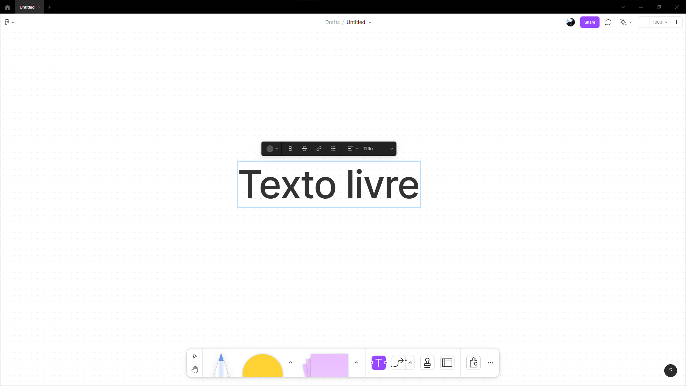Select the Move arrow tool

click(x=195, y=356)
